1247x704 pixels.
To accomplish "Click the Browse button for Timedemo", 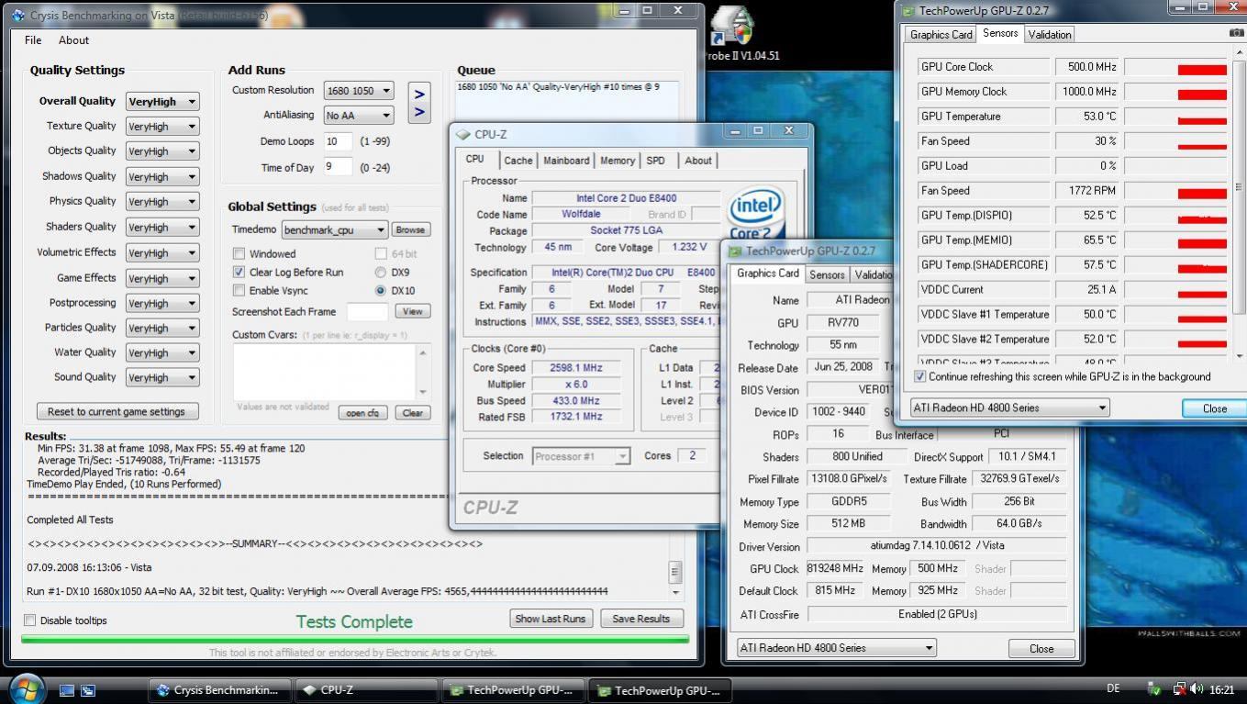I will pos(411,229).
